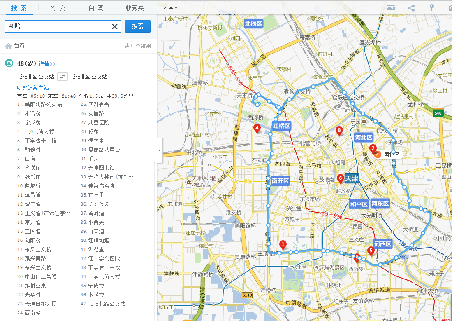Click the orange A marker near 南楼区
452x321 pixels.
(377, 155)
